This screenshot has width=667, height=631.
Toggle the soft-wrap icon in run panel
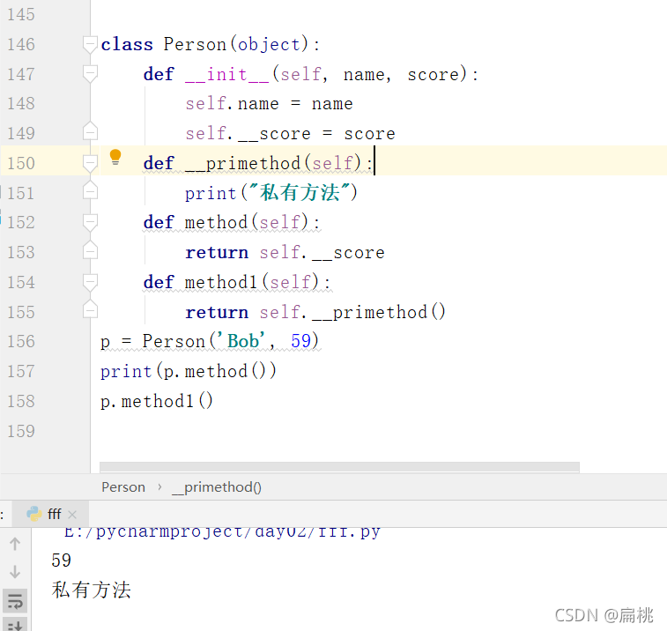point(15,601)
